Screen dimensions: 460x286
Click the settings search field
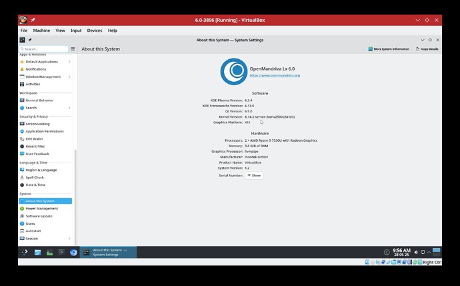[x=44, y=49]
